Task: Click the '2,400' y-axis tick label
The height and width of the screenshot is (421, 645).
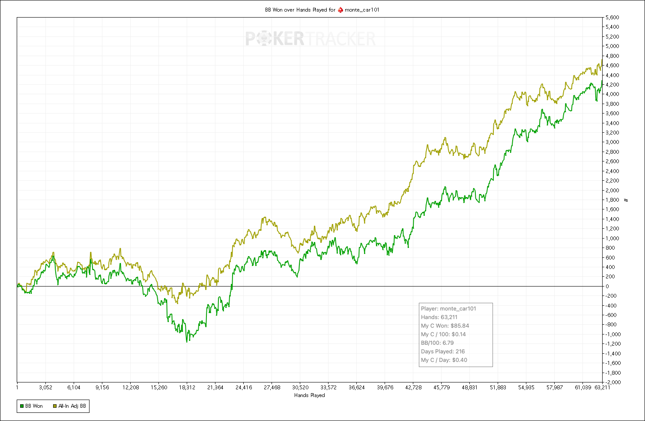Action: coord(612,171)
